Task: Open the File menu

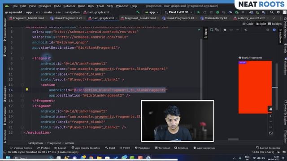Action: (x=15, y=6)
